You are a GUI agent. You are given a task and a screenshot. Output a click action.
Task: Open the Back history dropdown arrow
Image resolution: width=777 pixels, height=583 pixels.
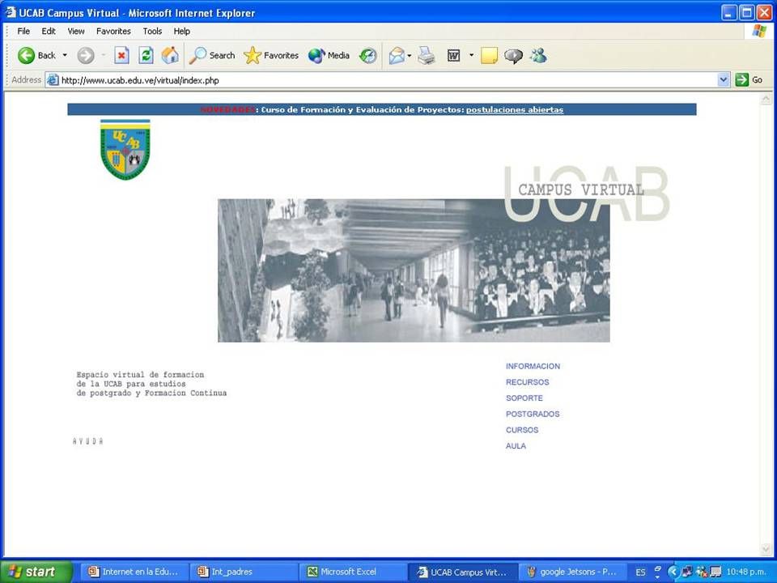(65, 56)
